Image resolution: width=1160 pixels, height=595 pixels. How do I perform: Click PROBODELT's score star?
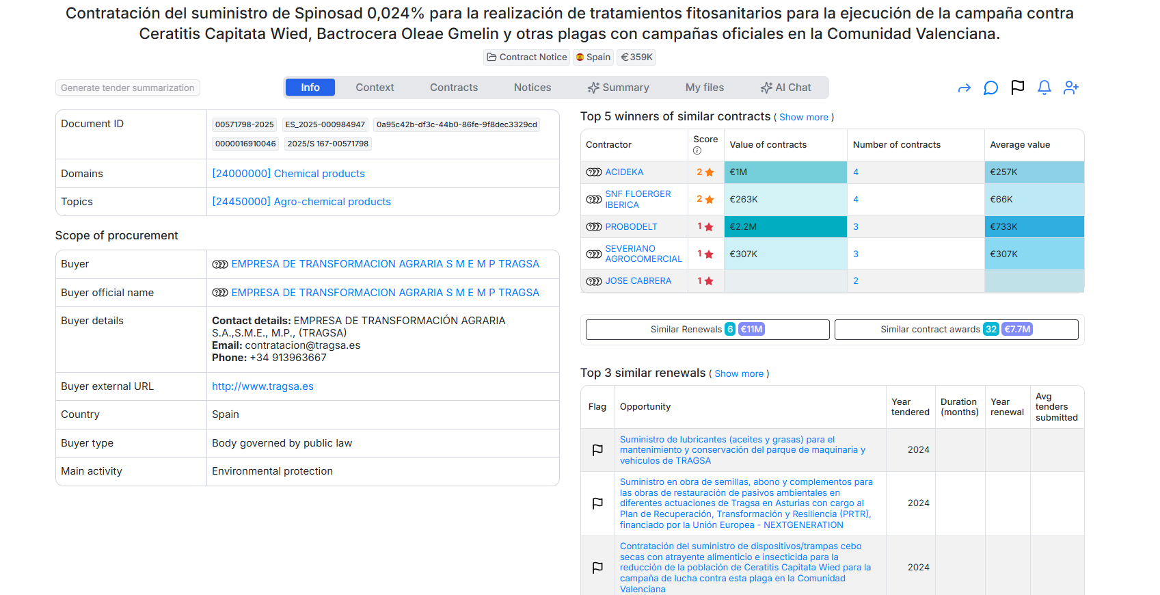tap(709, 227)
